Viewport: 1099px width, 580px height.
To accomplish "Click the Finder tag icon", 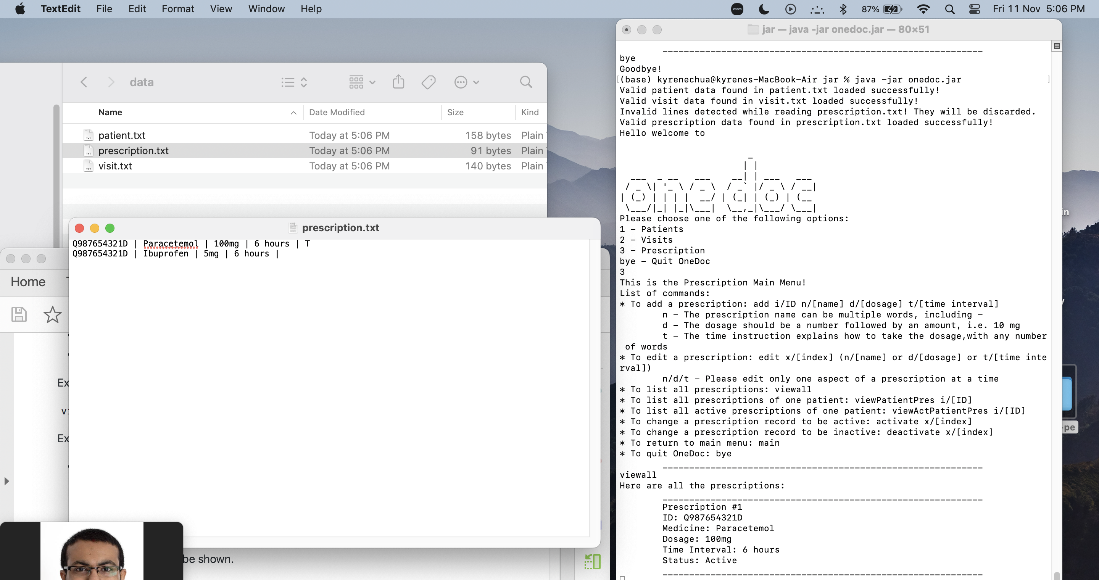I will point(428,82).
